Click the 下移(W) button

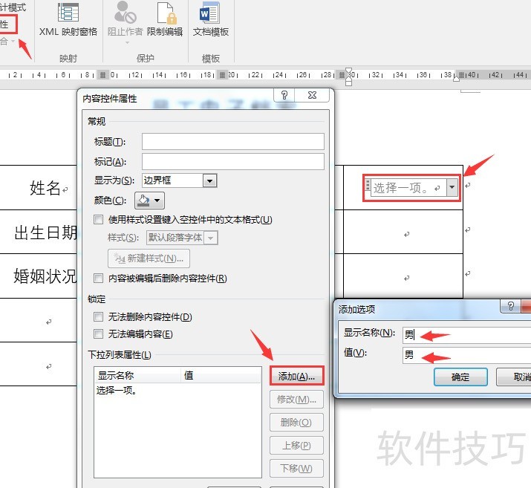click(296, 469)
